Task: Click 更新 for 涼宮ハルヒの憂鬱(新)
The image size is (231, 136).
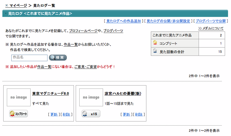Action: [126, 115]
